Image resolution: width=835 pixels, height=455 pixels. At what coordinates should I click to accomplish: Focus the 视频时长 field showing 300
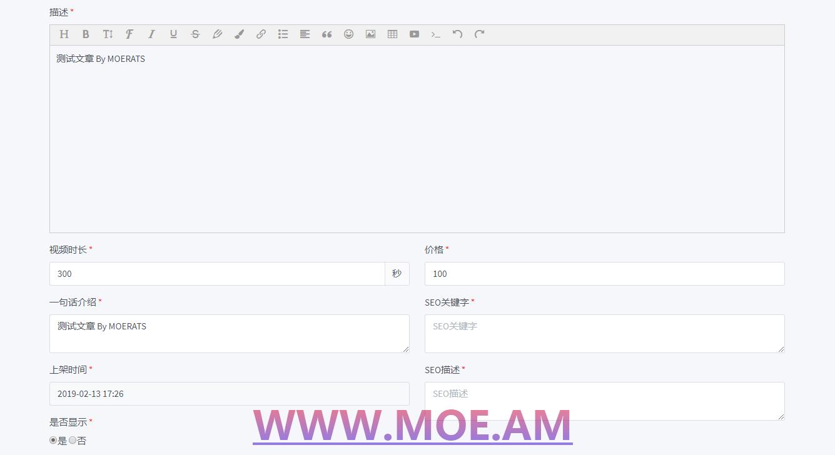(x=217, y=274)
